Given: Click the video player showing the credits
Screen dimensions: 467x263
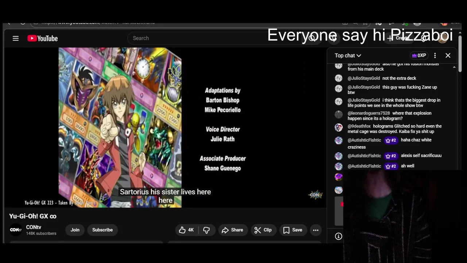Looking at the screenshot, I should tap(165, 127).
